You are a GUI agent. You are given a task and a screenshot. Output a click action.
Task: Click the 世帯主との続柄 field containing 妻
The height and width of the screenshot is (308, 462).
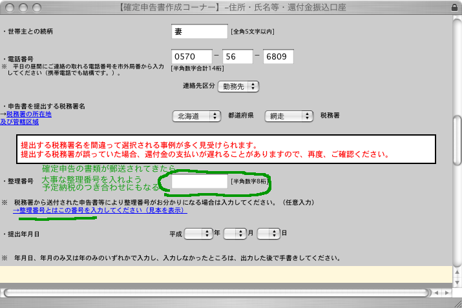(200, 30)
